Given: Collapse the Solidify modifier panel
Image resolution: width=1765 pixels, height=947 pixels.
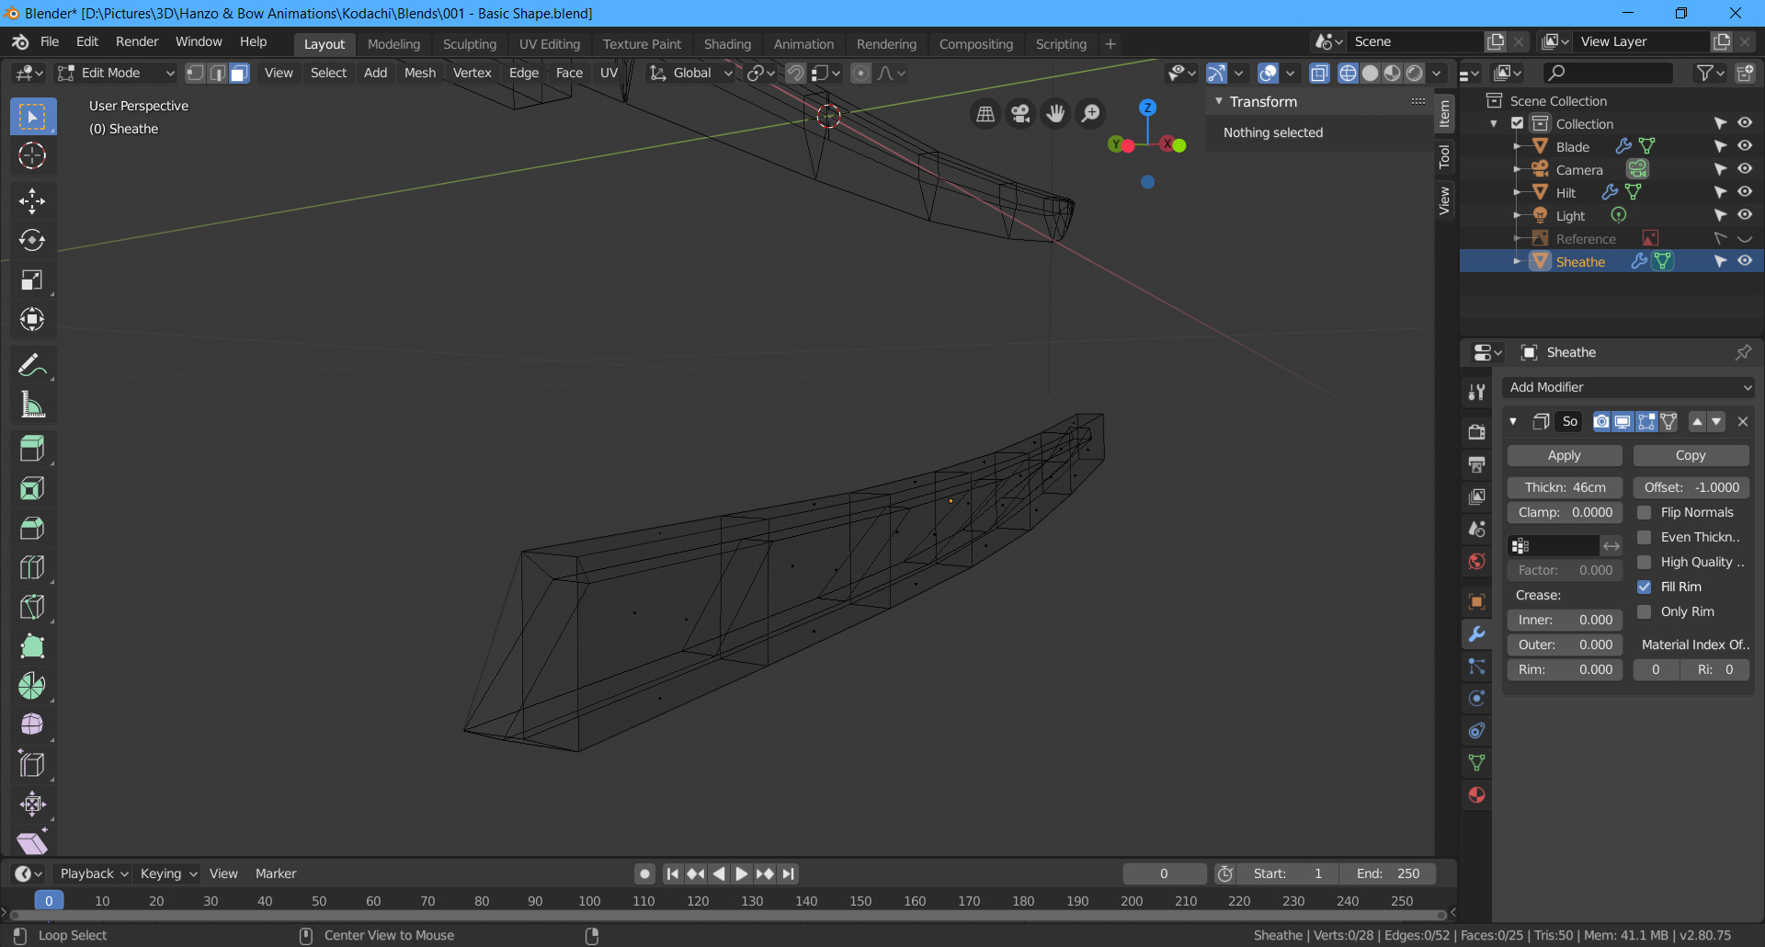Looking at the screenshot, I should tap(1513, 421).
